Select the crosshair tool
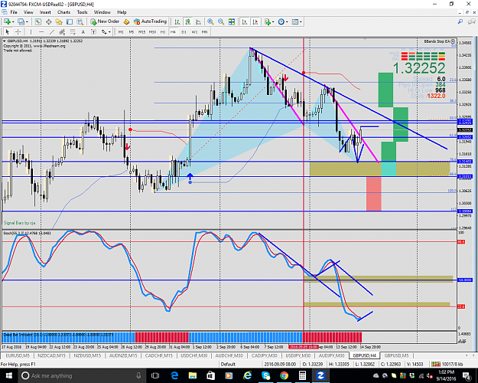The height and width of the screenshot is (383, 478). click(18, 31)
